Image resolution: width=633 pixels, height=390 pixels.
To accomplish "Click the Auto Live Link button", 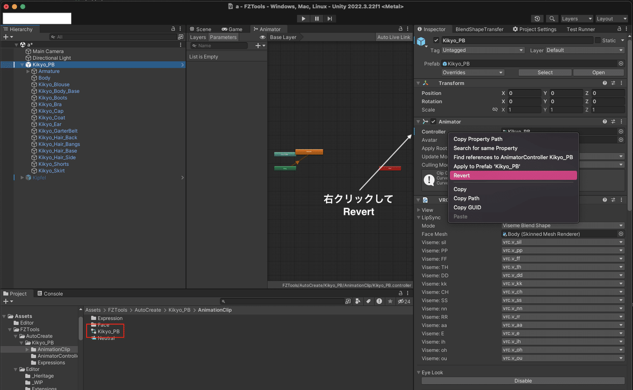I will tap(394, 37).
